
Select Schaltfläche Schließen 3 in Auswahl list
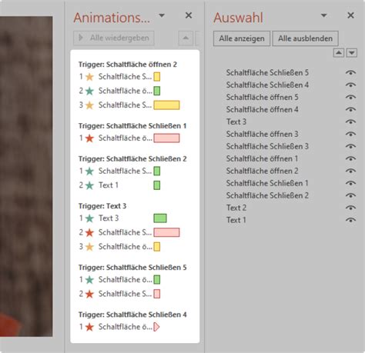tap(267, 146)
